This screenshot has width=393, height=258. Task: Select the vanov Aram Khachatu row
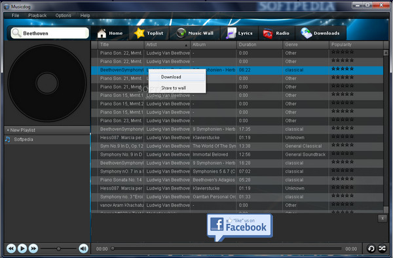tap(237, 205)
